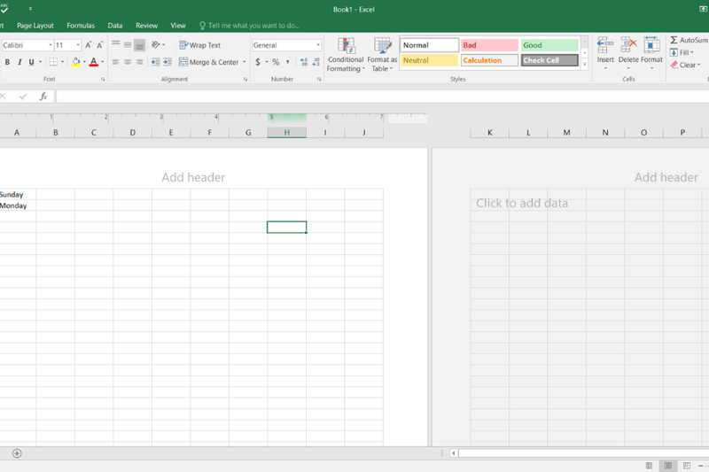The width and height of the screenshot is (709, 472).
Task: Increase font size with larger A icon
Action: click(88, 44)
